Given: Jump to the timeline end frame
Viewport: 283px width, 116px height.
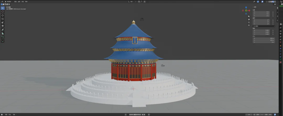Looking at the screenshot, I should [140, 114].
